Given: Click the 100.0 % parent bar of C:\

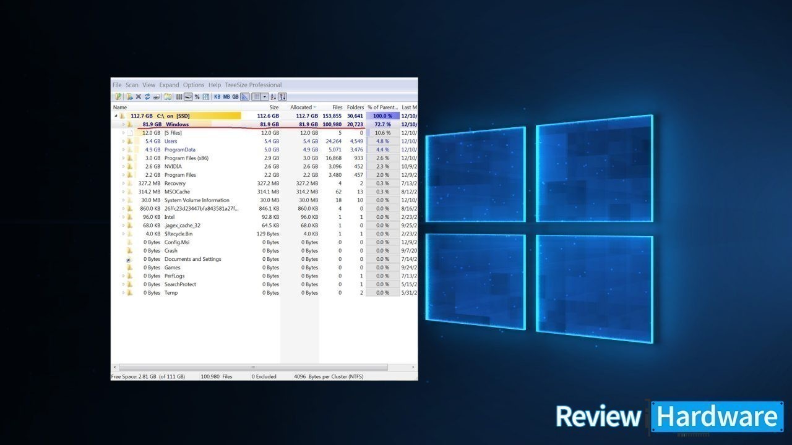Looking at the screenshot, I should [x=383, y=116].
